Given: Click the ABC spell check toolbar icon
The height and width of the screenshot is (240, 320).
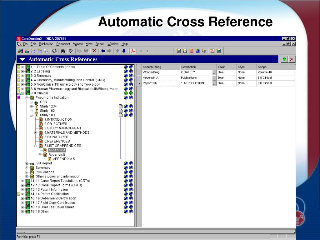Looking at the screenshot, I should (71, 51).
